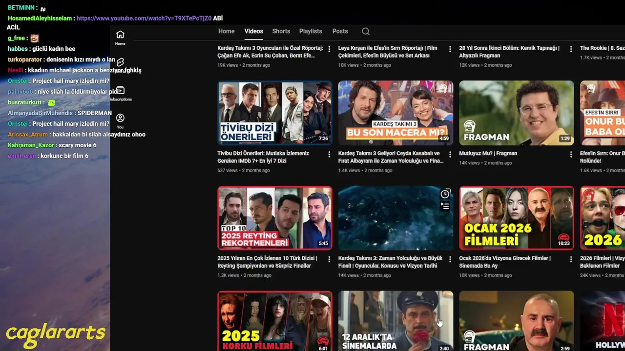625x351 pixels.
Task: Open Kardeş Takımı 3 Geliyor video title
Action: point(391,157)
